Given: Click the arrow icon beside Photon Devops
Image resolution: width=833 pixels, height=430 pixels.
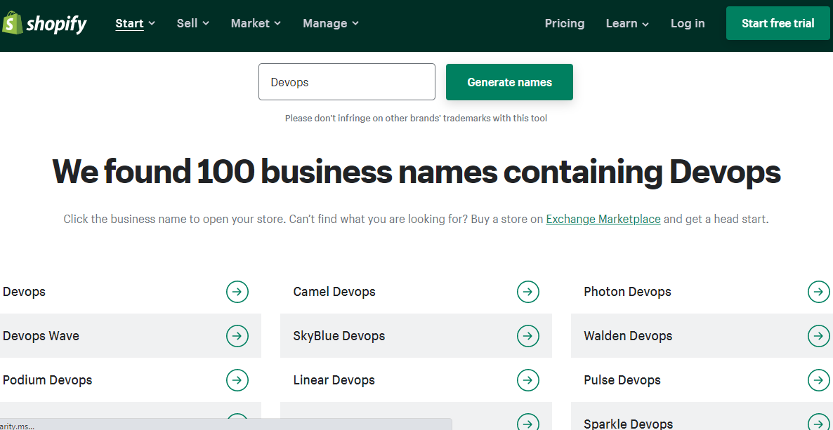Looking at the screenshot, I should (x=818, y=291).
